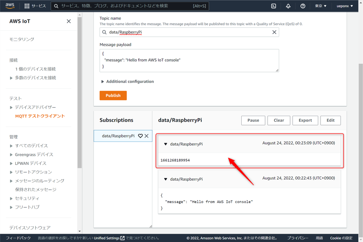Pause the subscription messages
The height and width of the screenshot is (242, 363).
pos(253,120)
